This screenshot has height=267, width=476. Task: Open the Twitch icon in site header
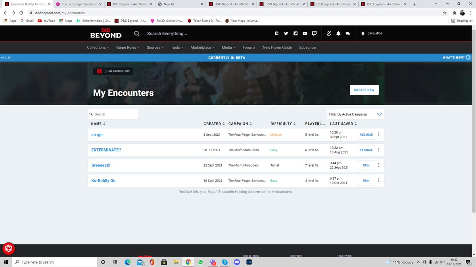pos(314,34)
